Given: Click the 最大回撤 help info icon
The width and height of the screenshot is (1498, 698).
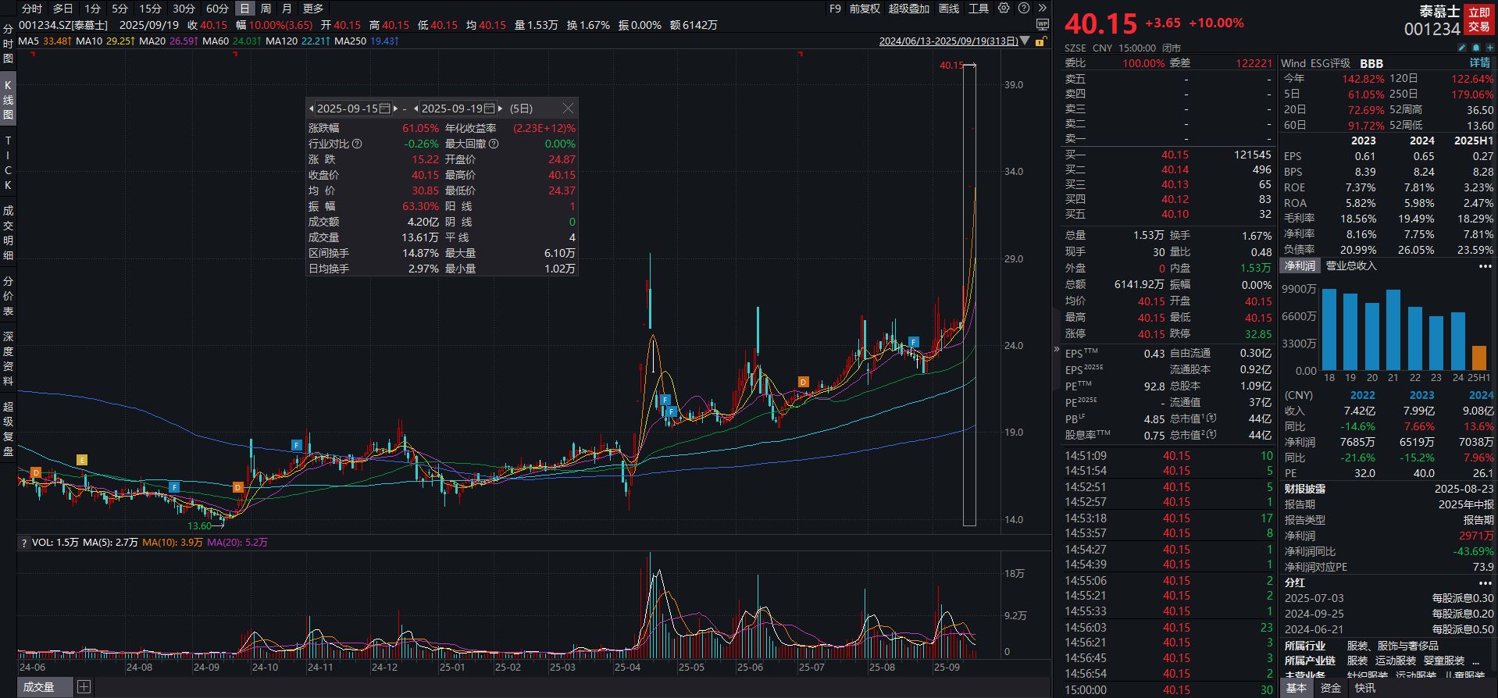Looking at the screenshot, I should point(494,144).
